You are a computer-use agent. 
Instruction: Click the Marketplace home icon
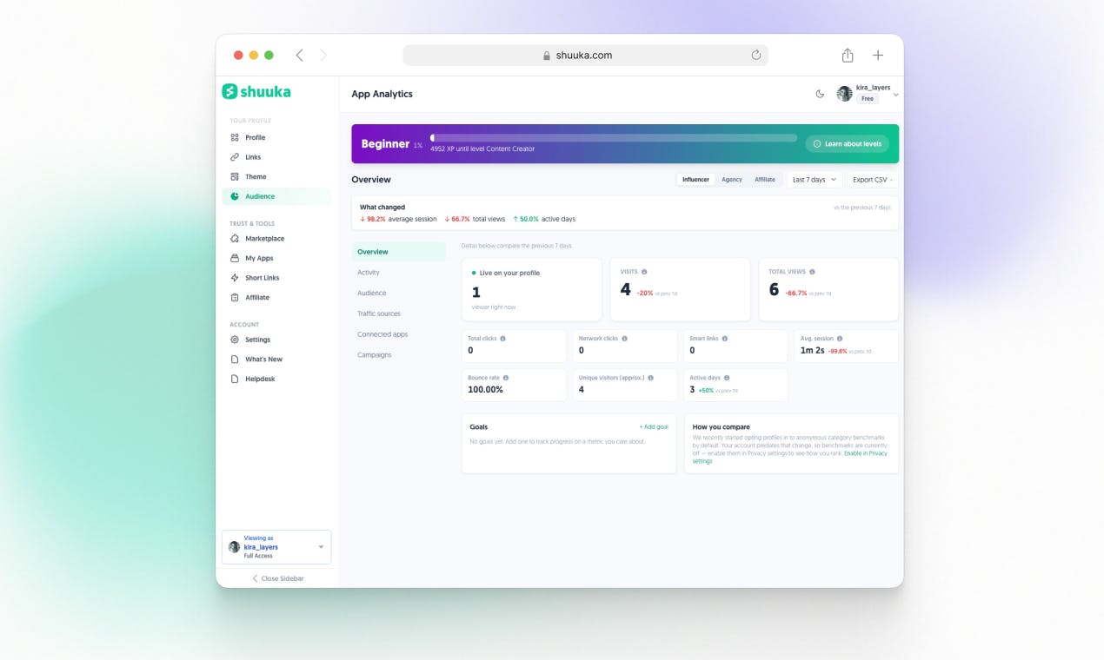(235, 238)
